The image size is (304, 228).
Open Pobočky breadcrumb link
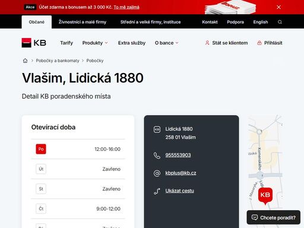[x=95, y=61]
